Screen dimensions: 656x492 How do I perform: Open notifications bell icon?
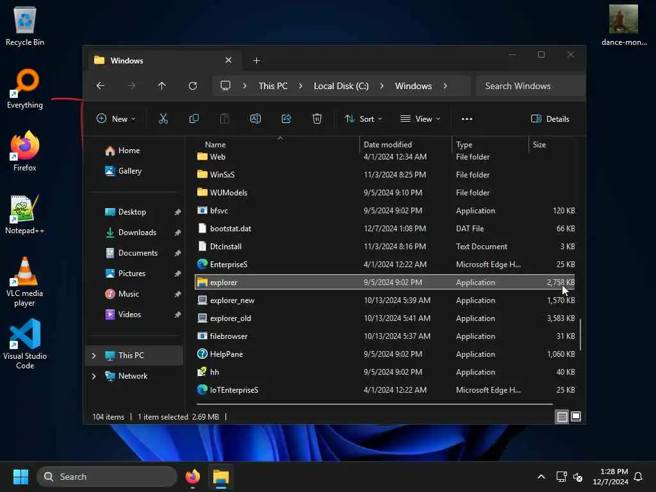coord(639,477)
